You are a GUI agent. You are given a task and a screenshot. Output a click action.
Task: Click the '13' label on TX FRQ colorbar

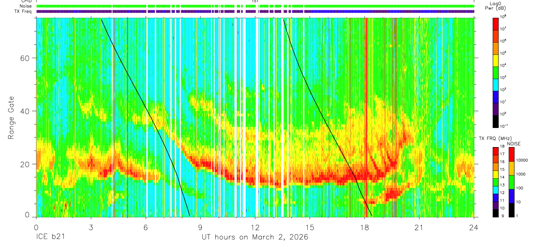tap(502, 185)
